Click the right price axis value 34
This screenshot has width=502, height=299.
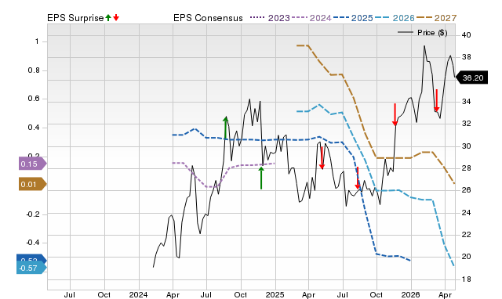coord(467,101)
